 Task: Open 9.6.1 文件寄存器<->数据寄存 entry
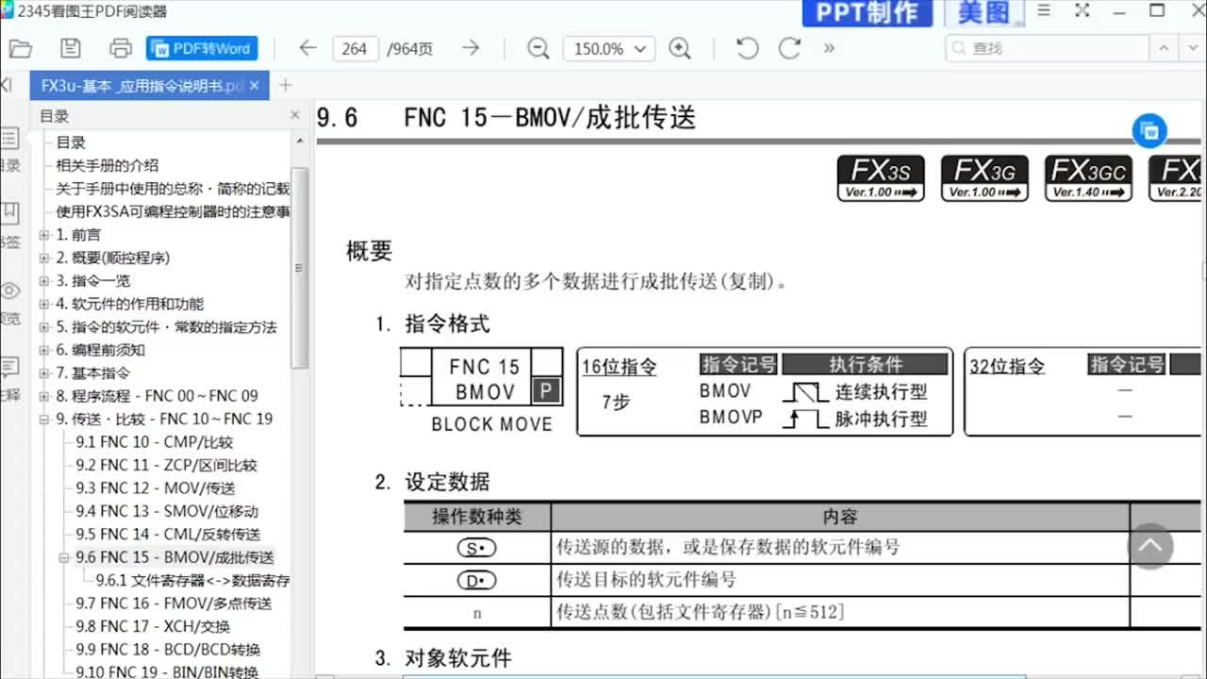(x=193, y=581)
